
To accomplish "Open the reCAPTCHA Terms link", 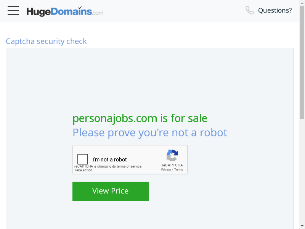I will click(x=179, y=169).
